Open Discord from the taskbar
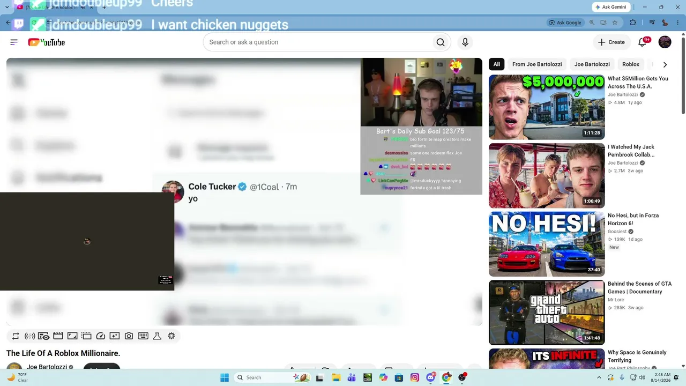The height and width of the screenshot is (386, 686). point(430,377)
